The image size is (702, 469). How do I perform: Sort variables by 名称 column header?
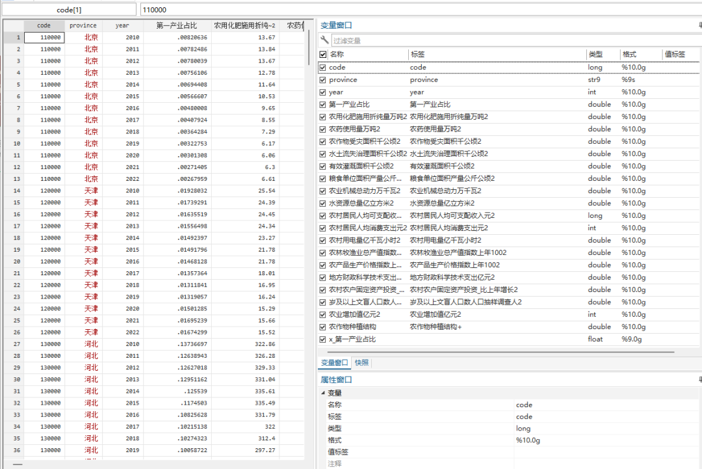(x=368, y=54)
